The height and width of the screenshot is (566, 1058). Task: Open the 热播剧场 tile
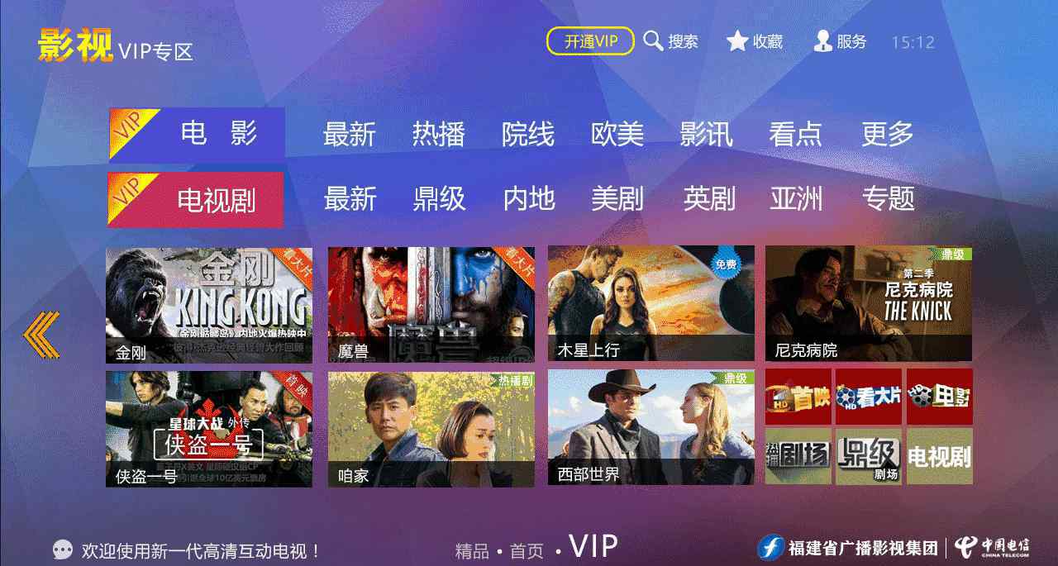798,456
